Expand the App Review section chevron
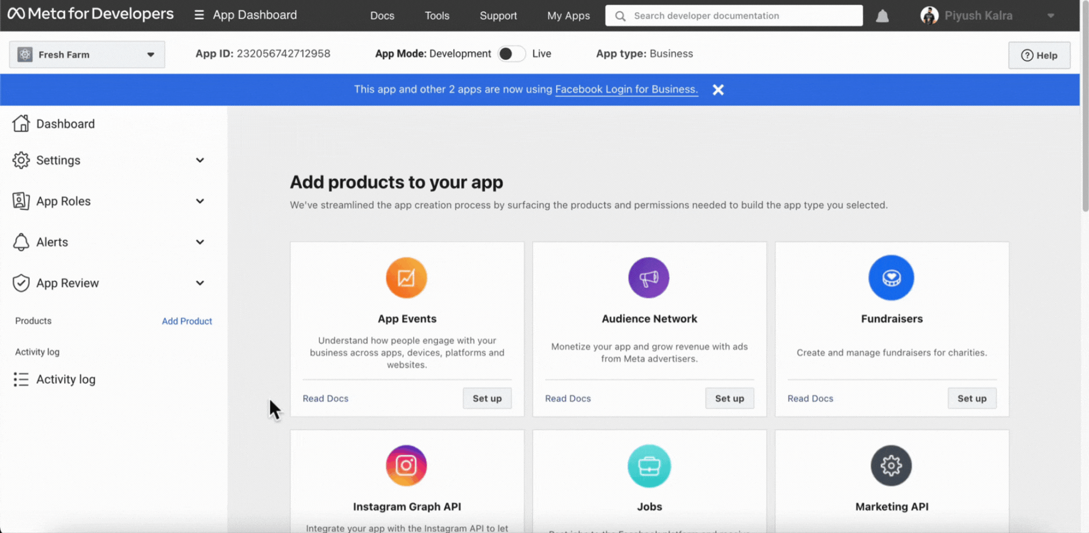The image size is (1089, 533). [x=200, y=283]
